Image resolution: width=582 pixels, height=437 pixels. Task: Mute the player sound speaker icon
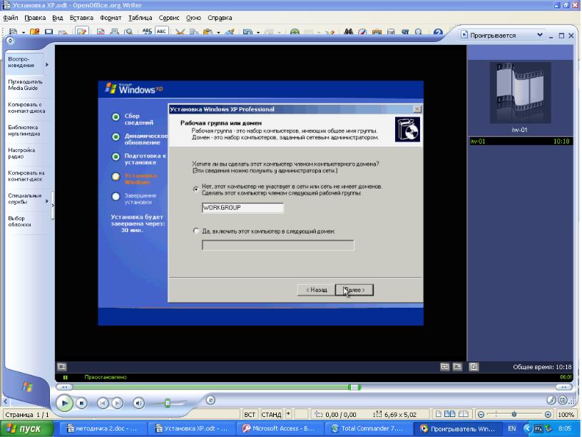(x=139, y=403)
